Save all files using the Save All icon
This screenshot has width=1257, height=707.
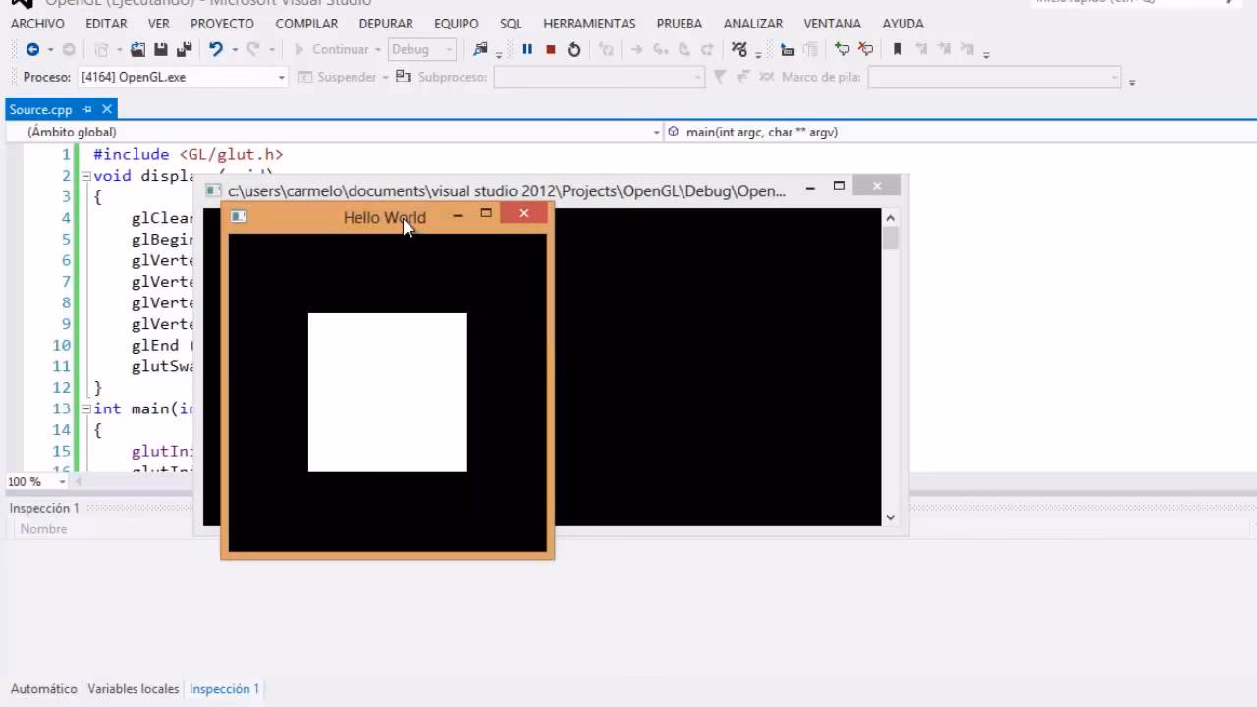(184, 49)
